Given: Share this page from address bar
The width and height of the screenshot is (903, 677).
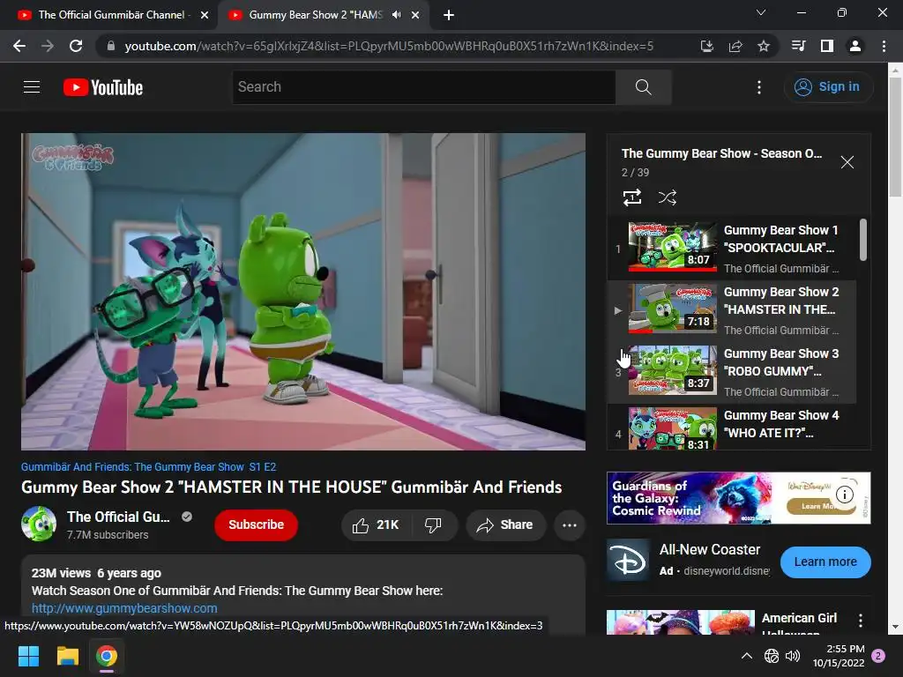Looking at the screenshot, I should (735, 46).
